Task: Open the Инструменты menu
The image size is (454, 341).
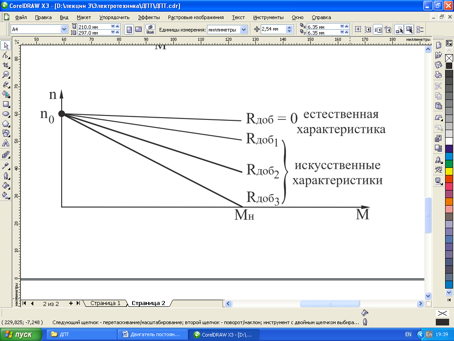Action: [x=268, y=17]
